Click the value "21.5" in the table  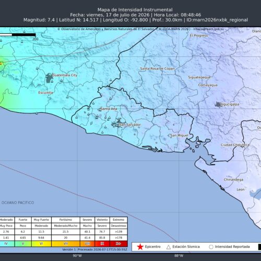pos(66,232)
